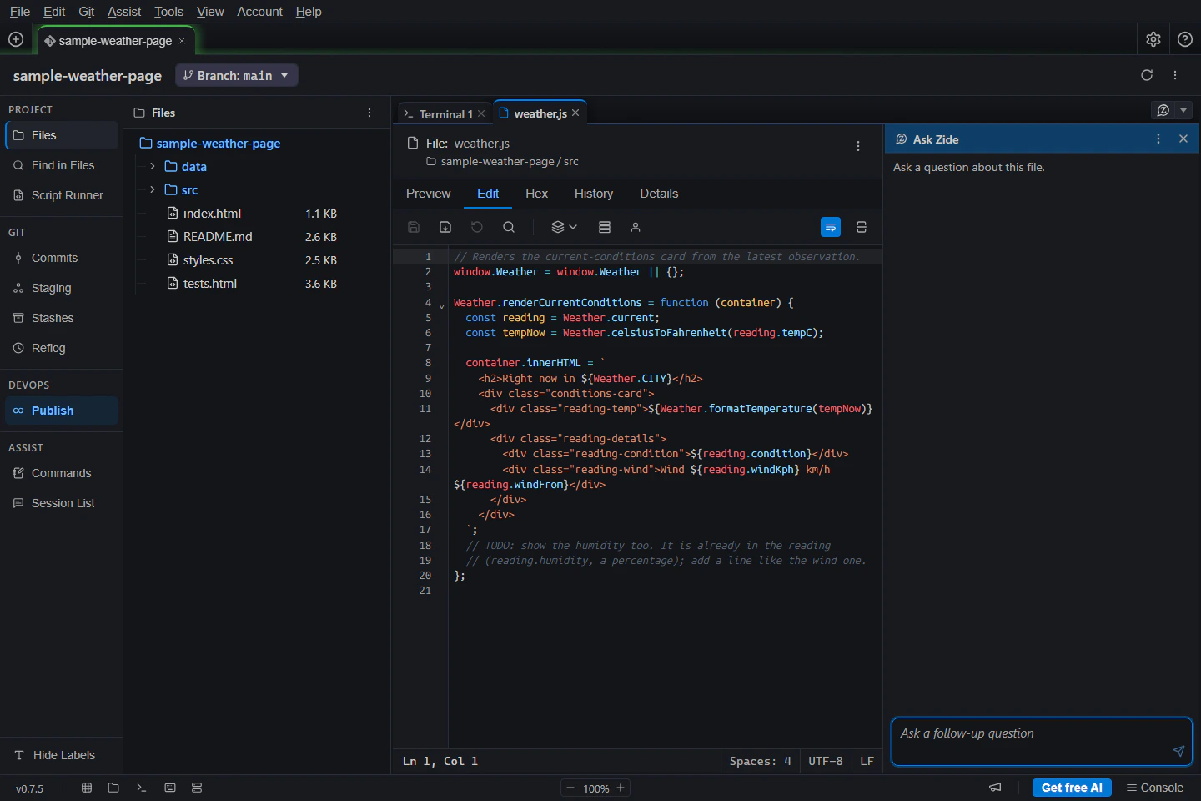
Task: Open the settings gear icon
Action: [1153, 39]
